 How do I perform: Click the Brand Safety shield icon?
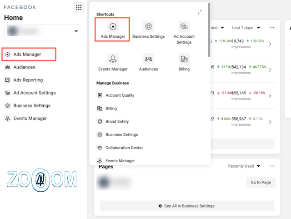pyautogui.click(x=100, y=121)
